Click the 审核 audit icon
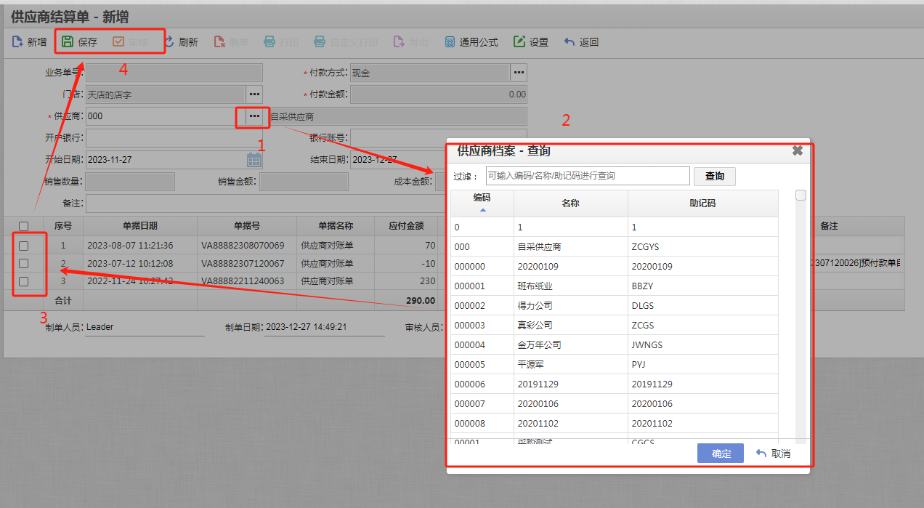The height and width of the screenshot is (508, 924). 118,42
